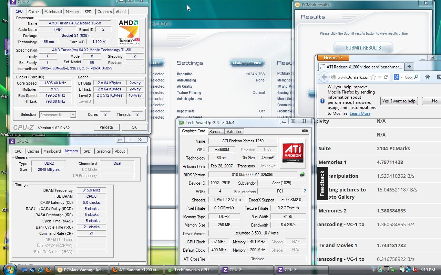Viewport: 441px width, 275px height.
Task: Click DRAM Frequency value 315.9 MHz
Action: coord(91,190)
